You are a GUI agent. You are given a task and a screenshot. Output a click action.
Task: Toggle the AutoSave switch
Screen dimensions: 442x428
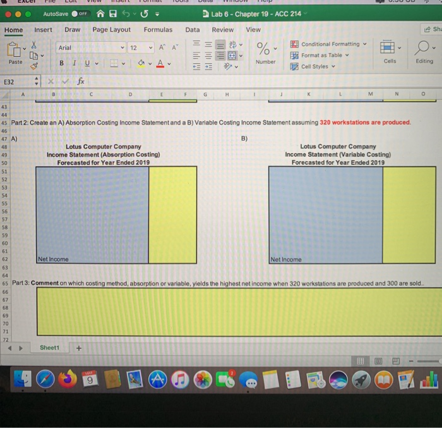pyautogui.click(x=80, y=14)
